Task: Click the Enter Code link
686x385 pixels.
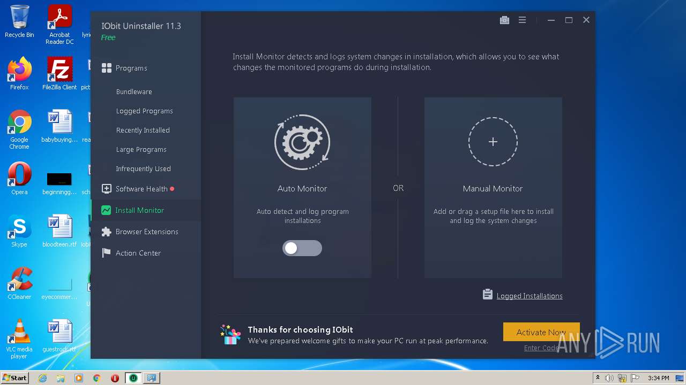Action: tap(542, 348)
